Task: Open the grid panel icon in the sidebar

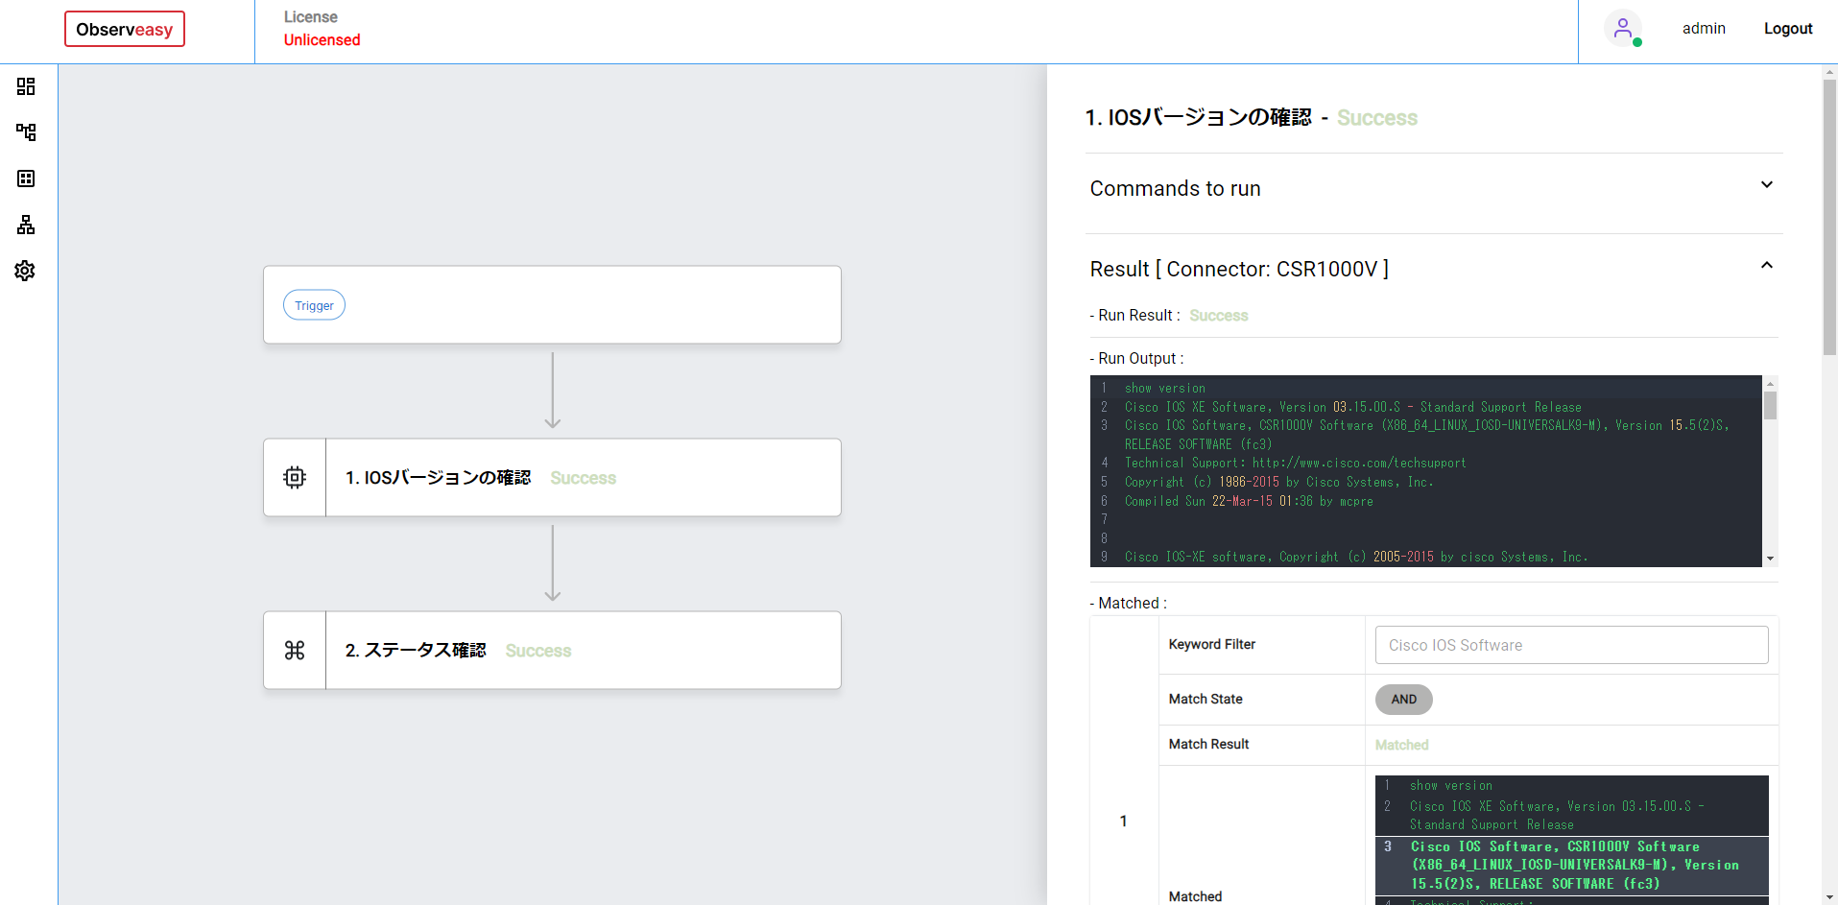Action: coord(25,179)
